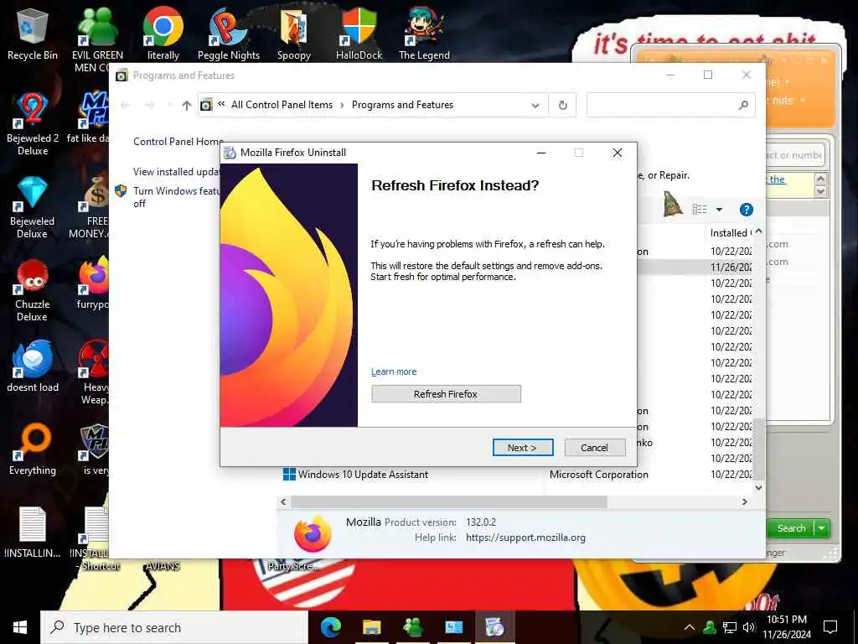Open Thunderbird icon labeled doesnt load
Image resolution: width=858 pixels, height=644 pixels.
pyautogui.click(x=33, y=366)
